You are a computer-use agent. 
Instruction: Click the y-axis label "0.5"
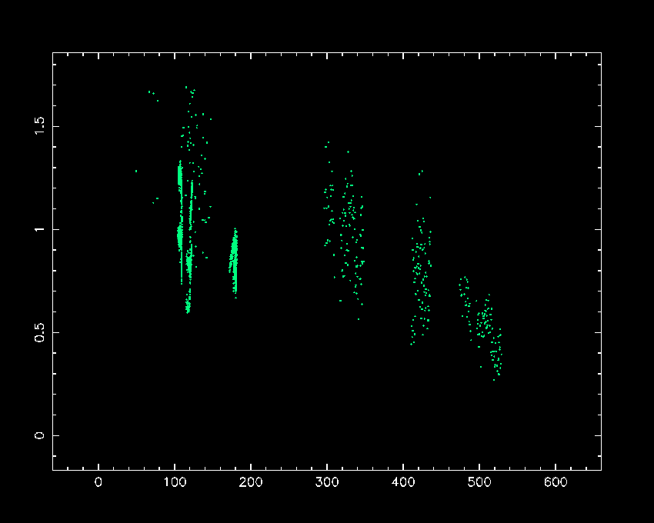(39, 332)
